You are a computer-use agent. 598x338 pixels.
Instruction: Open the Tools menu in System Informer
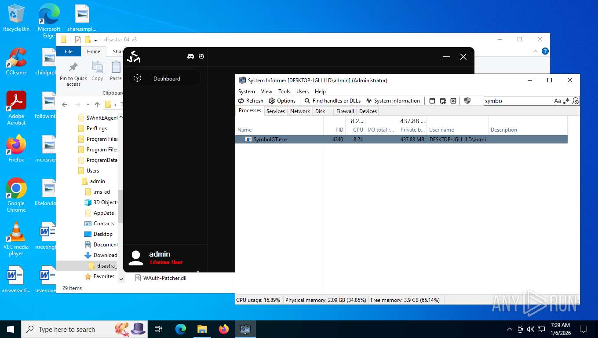pos(284,92)
